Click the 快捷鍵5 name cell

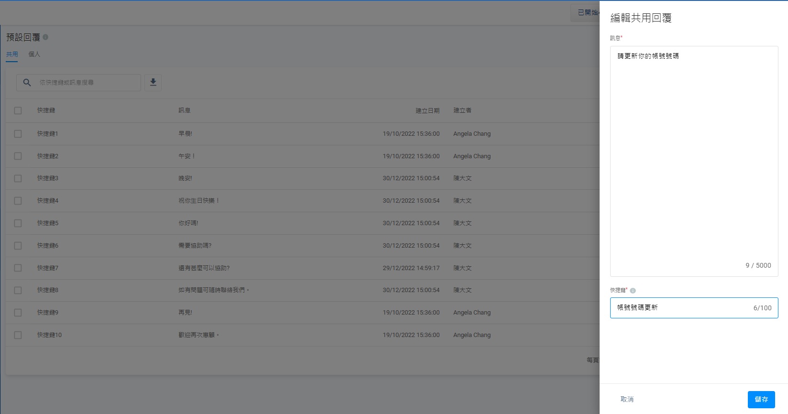click(48, 223)
